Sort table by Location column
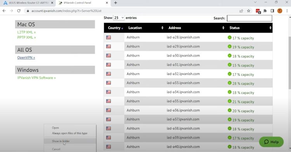291x152 pixels. point(144,28)
